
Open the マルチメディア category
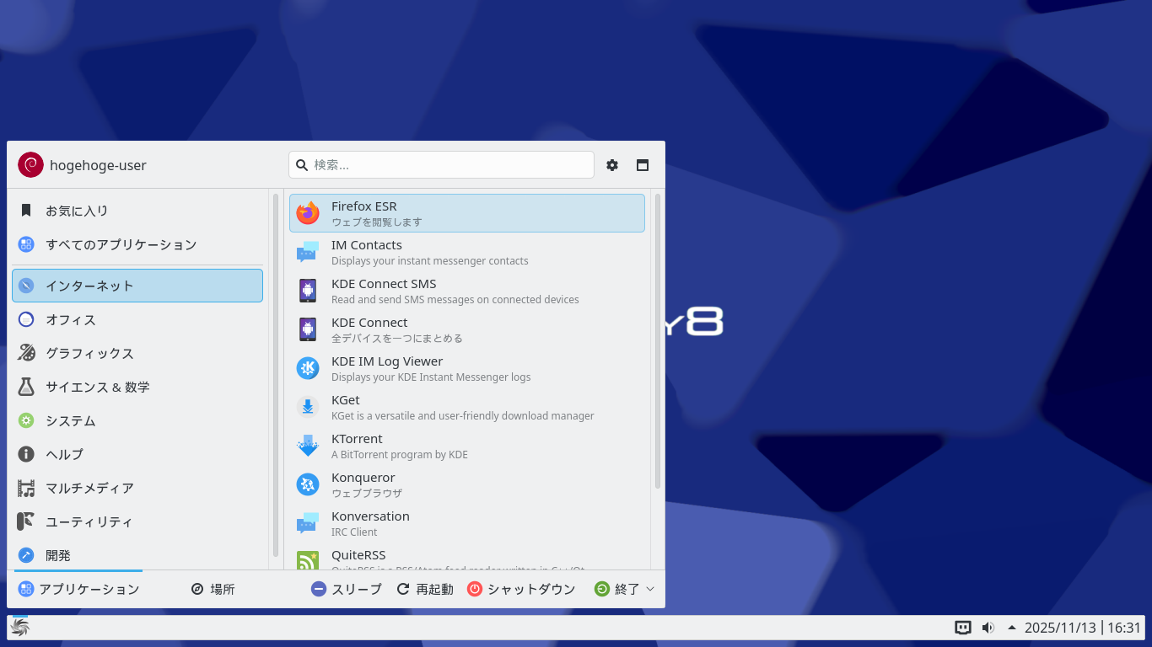(x=137, y=488)
